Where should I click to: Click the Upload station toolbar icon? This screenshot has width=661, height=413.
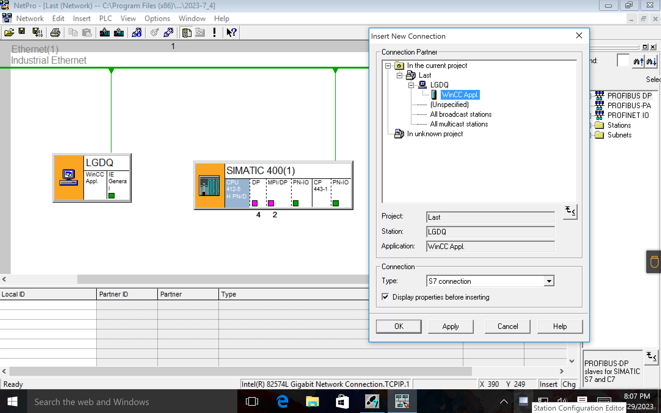(x=119, y=32)
